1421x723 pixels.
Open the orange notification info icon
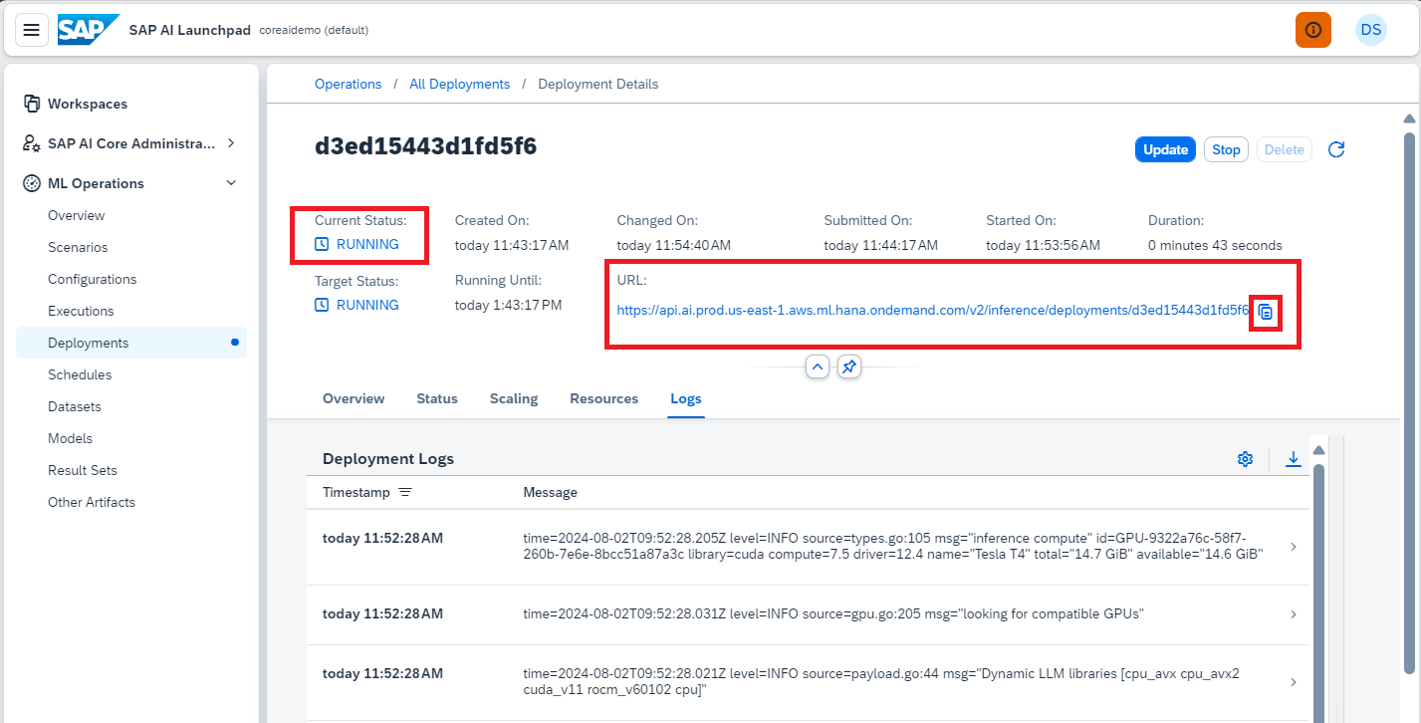point(1313,30)
